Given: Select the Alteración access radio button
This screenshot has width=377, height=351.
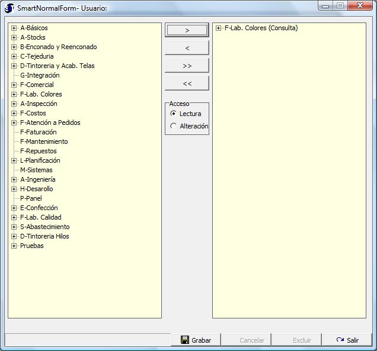Looking at the screenshot, I should point(173,126).
